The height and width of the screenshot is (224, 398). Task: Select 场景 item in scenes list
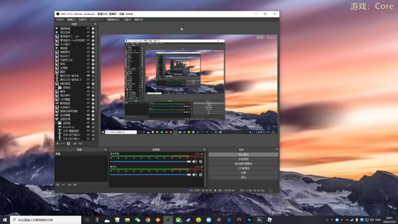tap(81, 154)
